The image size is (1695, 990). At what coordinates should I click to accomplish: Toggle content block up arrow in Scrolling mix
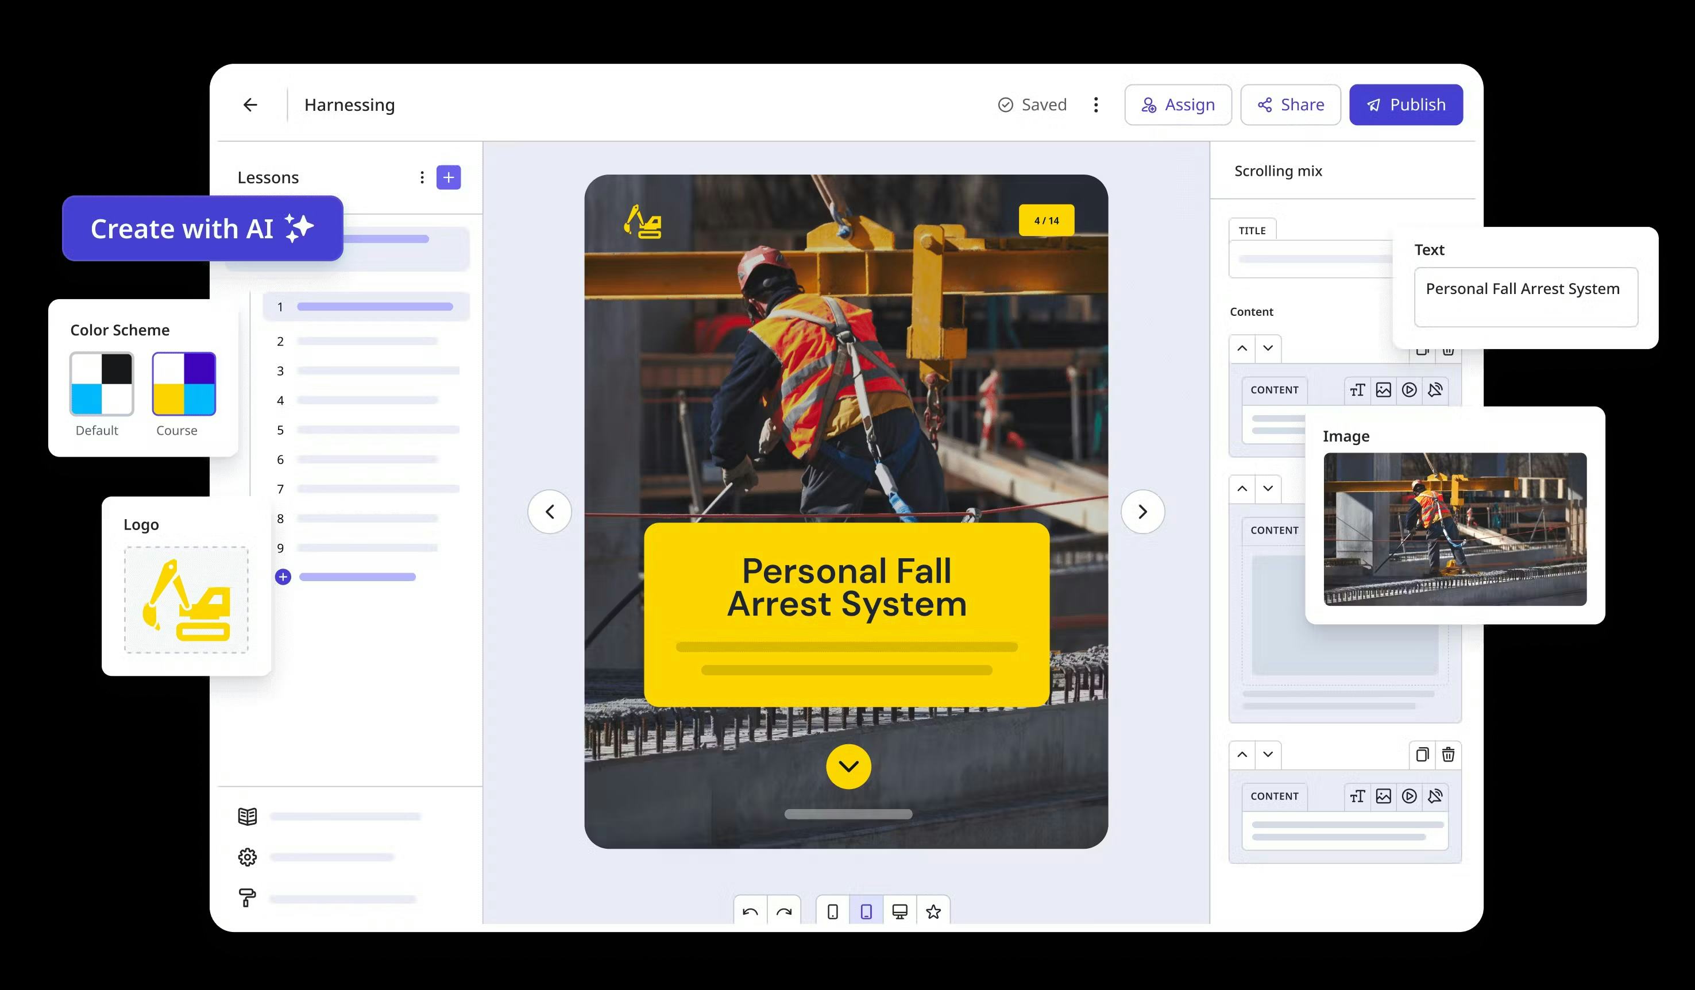coord(1242,346)
